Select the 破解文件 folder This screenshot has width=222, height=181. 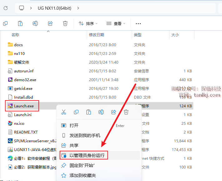click(x=21, y=62)
